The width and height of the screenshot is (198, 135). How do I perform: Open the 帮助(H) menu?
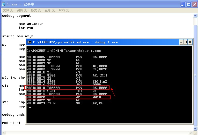pyautogui.click(x=64, y=10)
